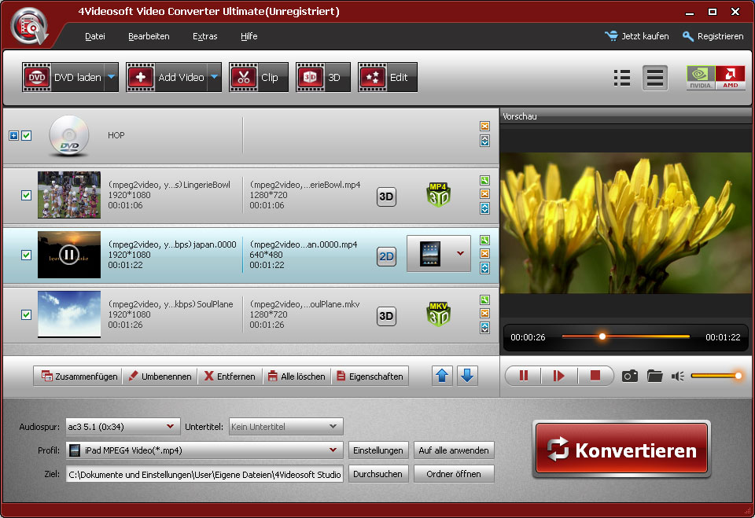Remove SoulPlane with its orange X icon
This screenshot has height=518, width=755.
pos(485,314)
